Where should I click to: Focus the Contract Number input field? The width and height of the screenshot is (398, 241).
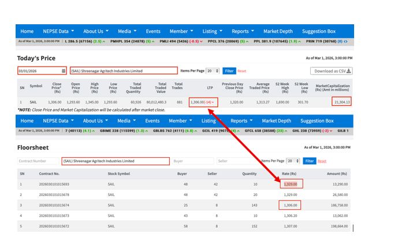click(38, 161)
